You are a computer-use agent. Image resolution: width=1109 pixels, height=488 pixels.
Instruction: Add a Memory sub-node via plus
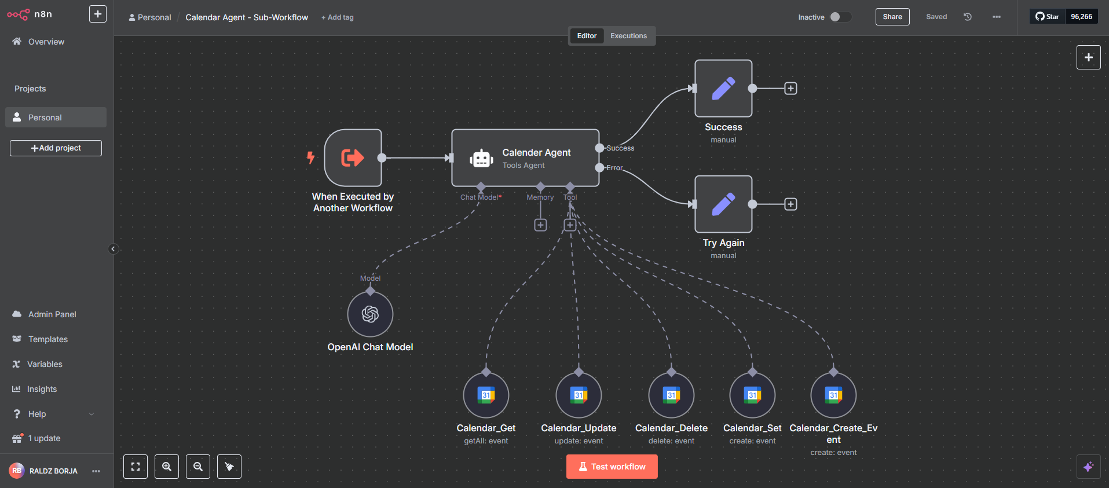click(x=540, y=225)
